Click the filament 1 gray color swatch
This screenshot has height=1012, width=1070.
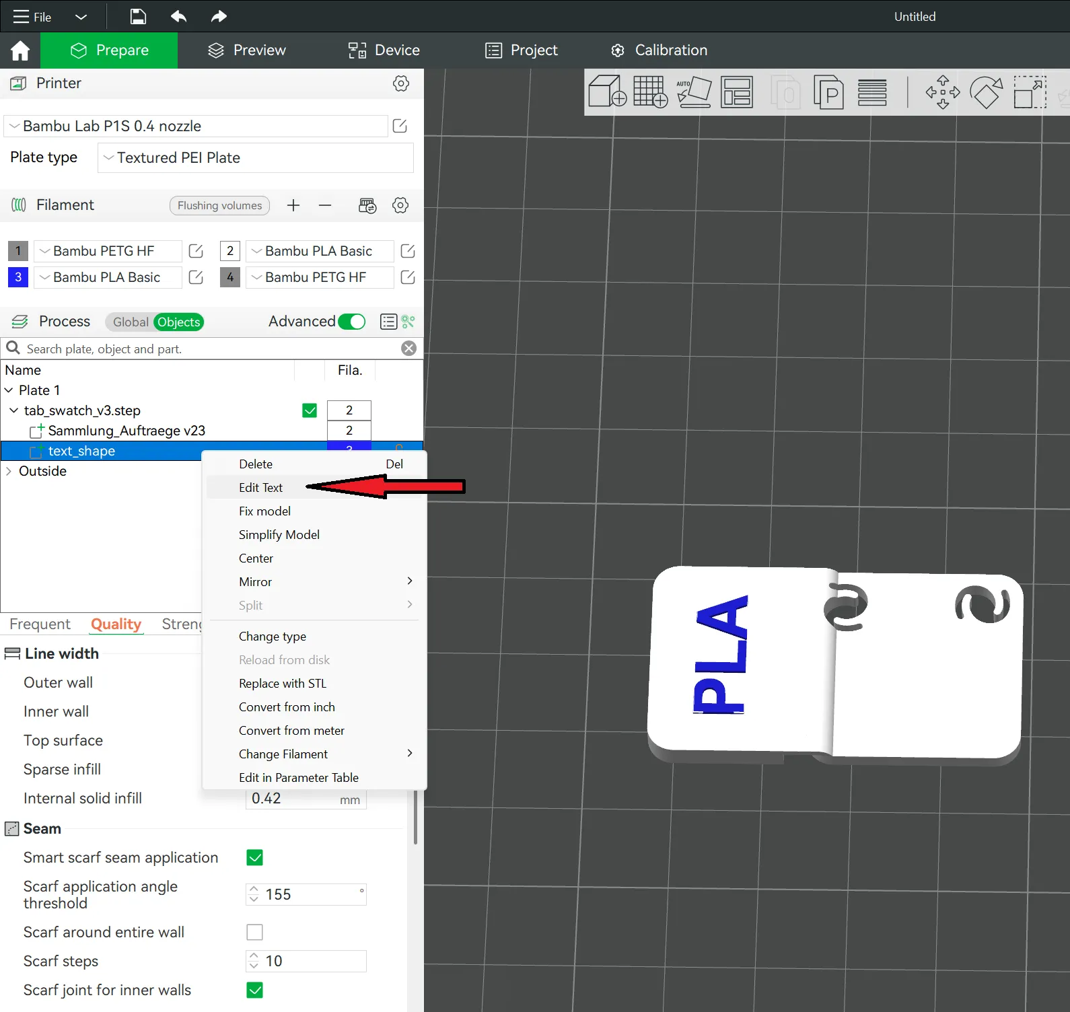click(18, 251)
